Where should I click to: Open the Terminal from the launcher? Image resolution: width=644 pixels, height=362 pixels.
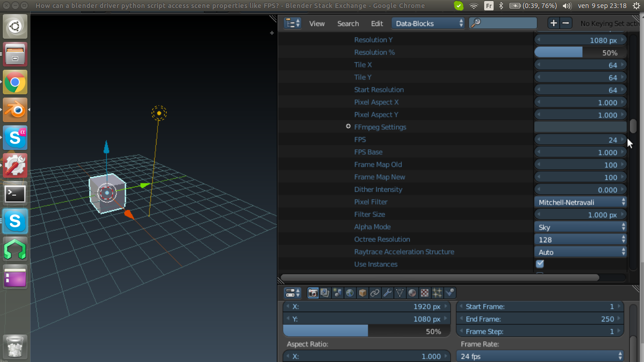pyautogui.click(x=15, y=194)
